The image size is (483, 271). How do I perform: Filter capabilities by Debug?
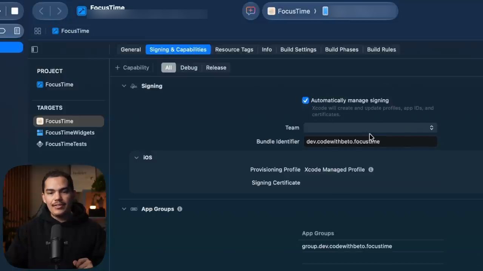coord(189,68)
